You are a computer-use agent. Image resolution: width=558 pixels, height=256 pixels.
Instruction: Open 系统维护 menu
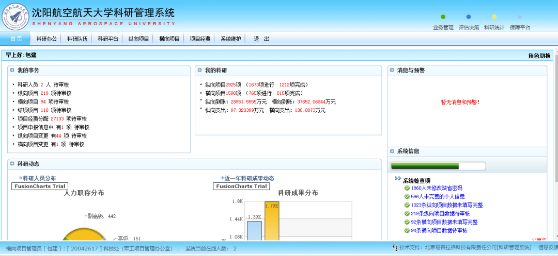(x=230, y=39)
